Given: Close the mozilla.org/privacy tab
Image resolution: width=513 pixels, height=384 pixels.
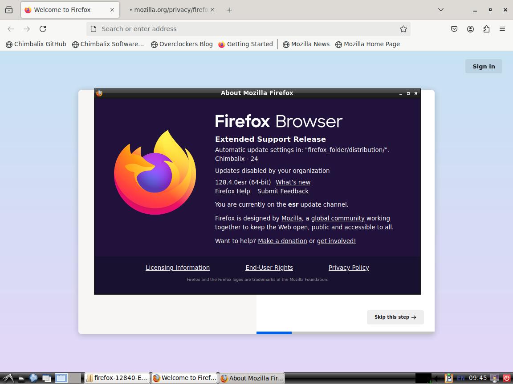Looking at the screenshot, I should click(x=212, y=10).
